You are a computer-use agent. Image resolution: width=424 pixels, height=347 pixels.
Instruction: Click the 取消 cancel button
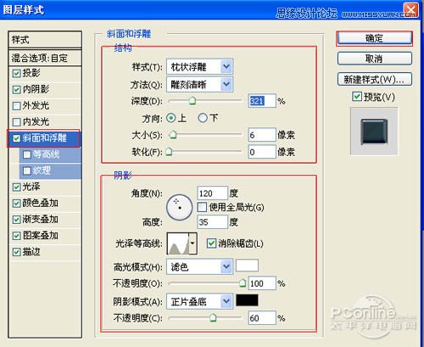coord(375,59)
